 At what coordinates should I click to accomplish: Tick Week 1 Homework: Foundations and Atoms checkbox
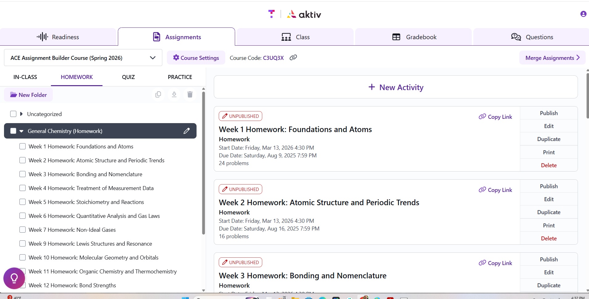23,146
